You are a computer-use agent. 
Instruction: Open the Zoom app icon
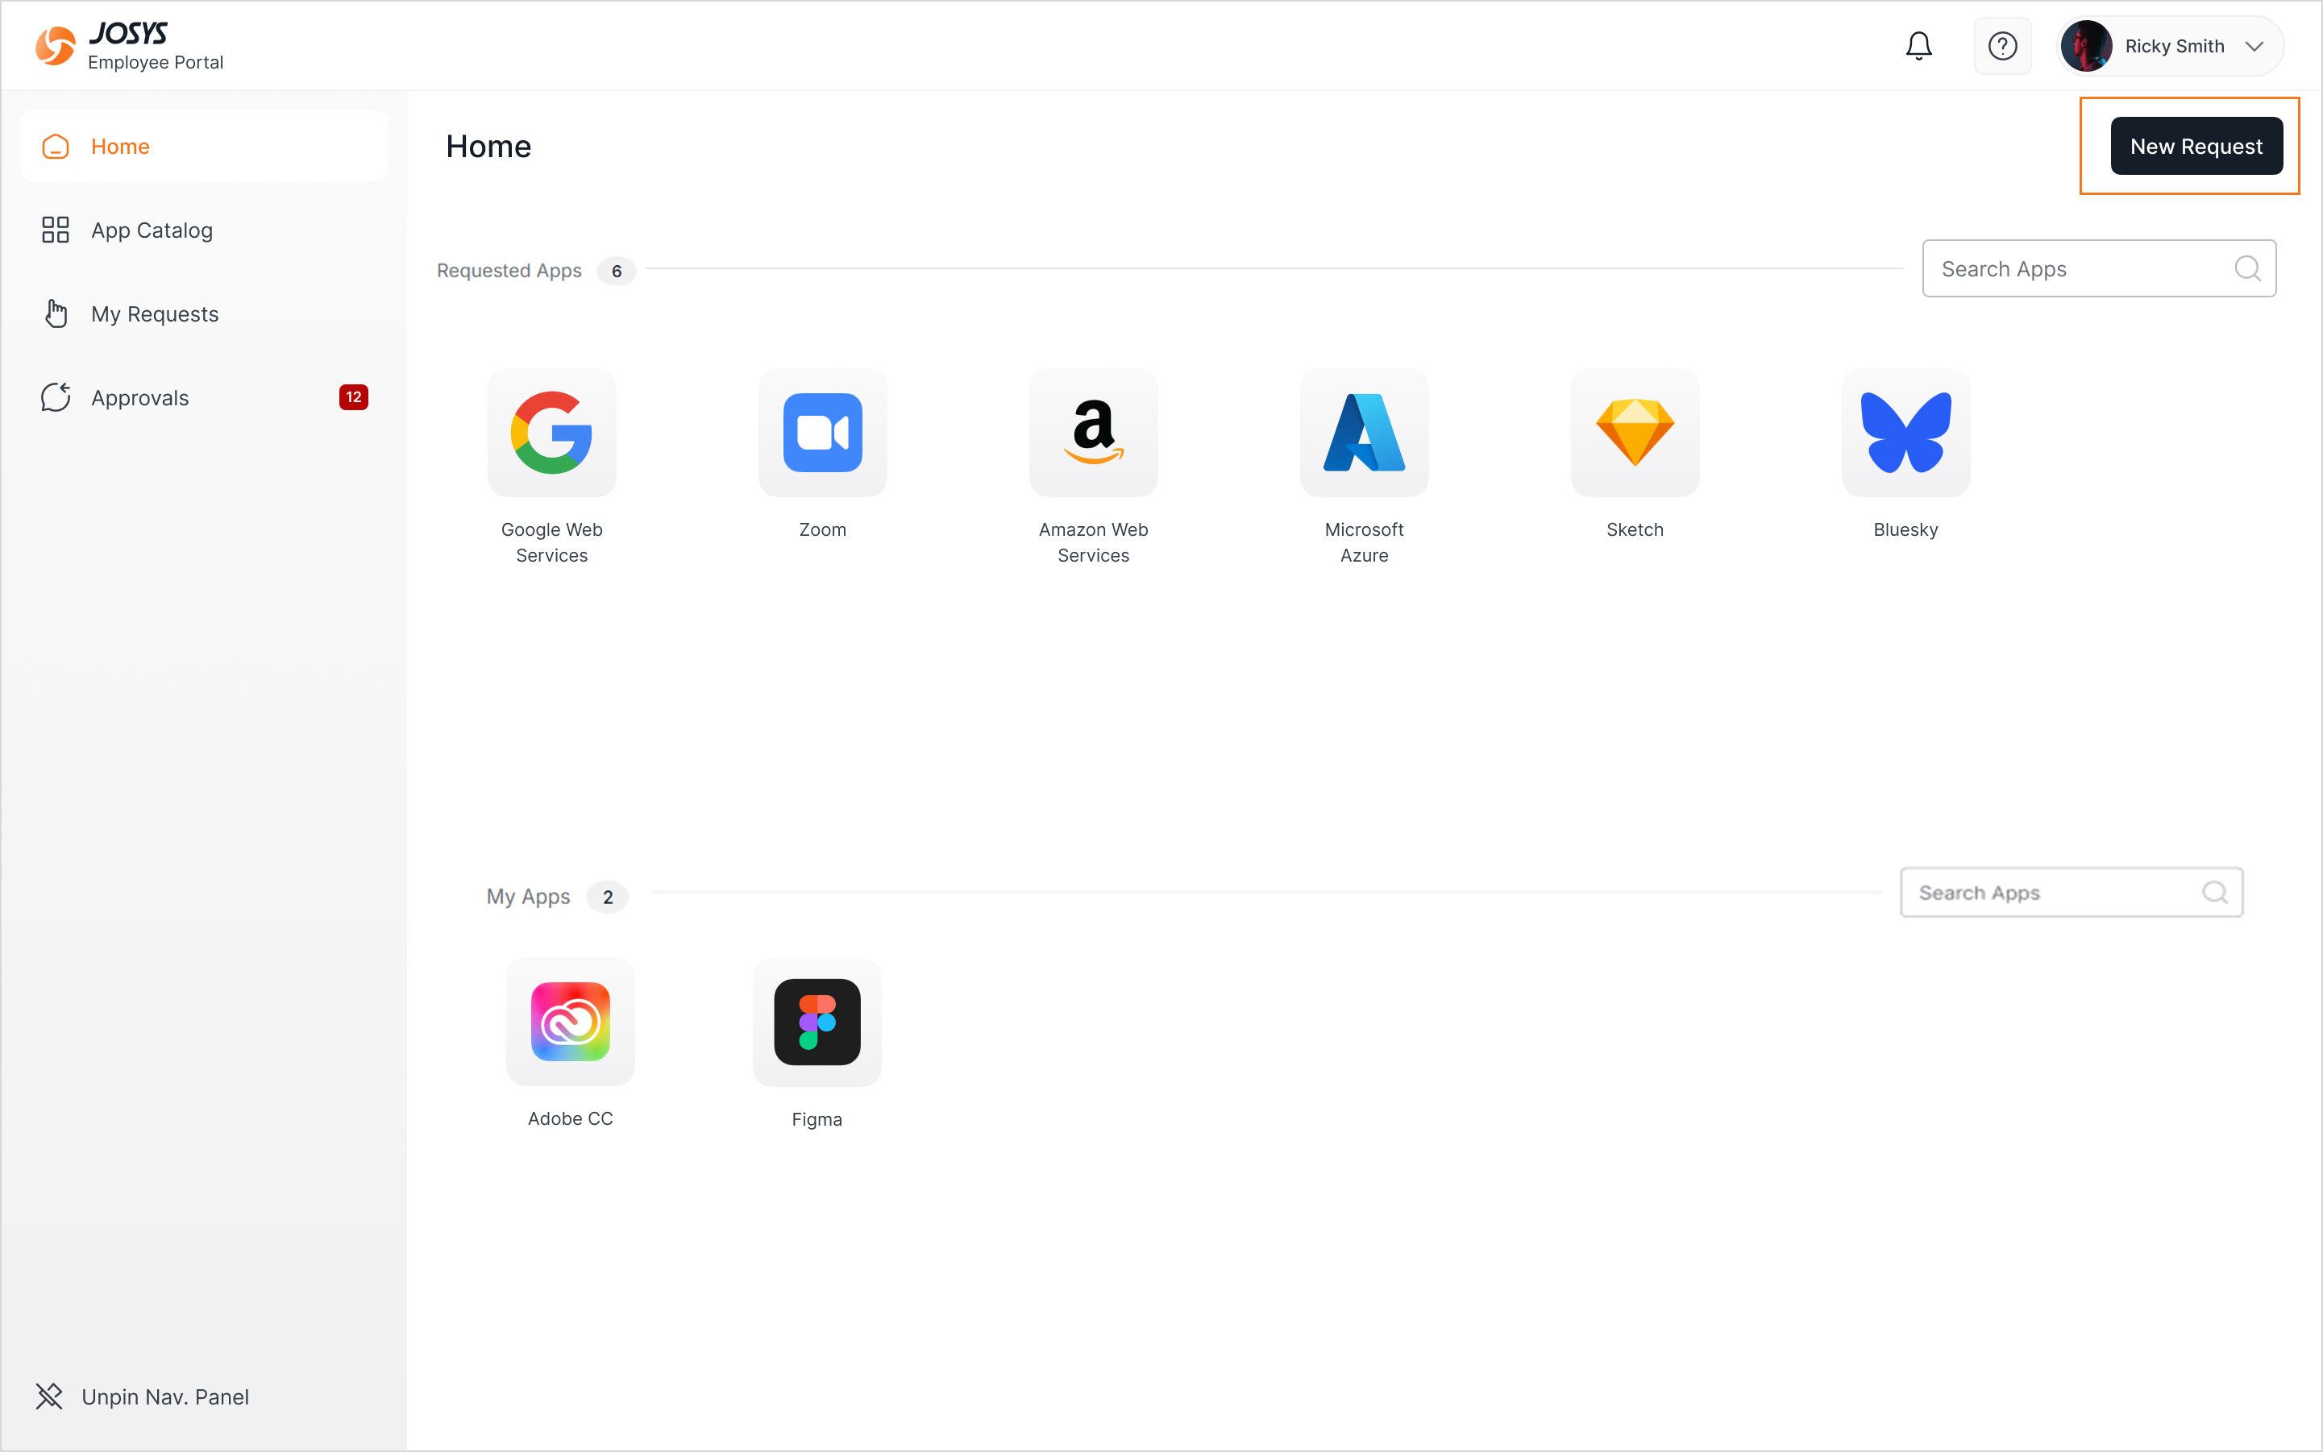[x=822, y=434]
